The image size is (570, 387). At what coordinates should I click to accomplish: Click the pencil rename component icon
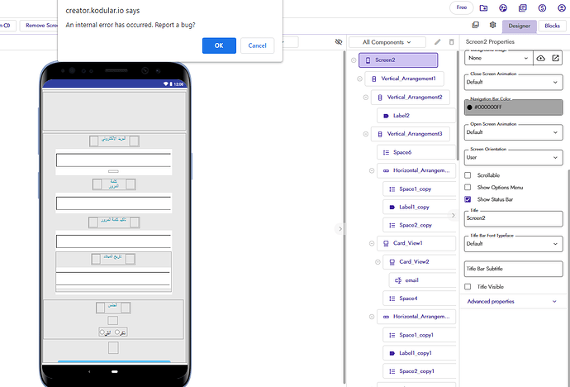pos(437,41)
